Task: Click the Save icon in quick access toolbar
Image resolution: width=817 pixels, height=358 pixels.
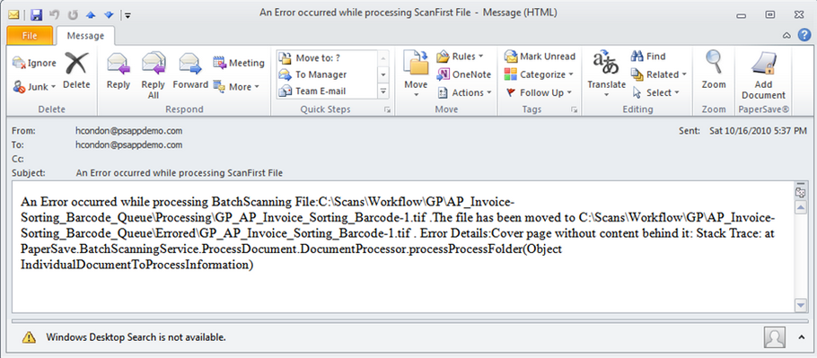Action: point(36,14)
